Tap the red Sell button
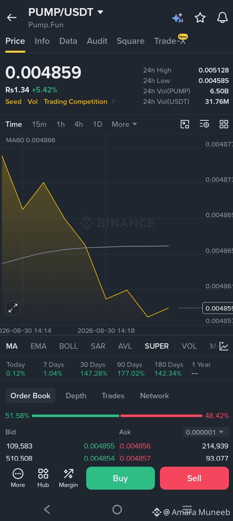Screen dimensions: 233x521 [x=194, y=478]
